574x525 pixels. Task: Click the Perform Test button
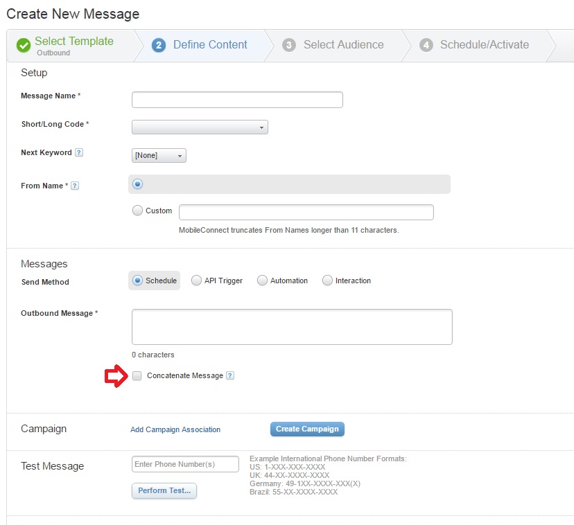(x=164, y=490)
